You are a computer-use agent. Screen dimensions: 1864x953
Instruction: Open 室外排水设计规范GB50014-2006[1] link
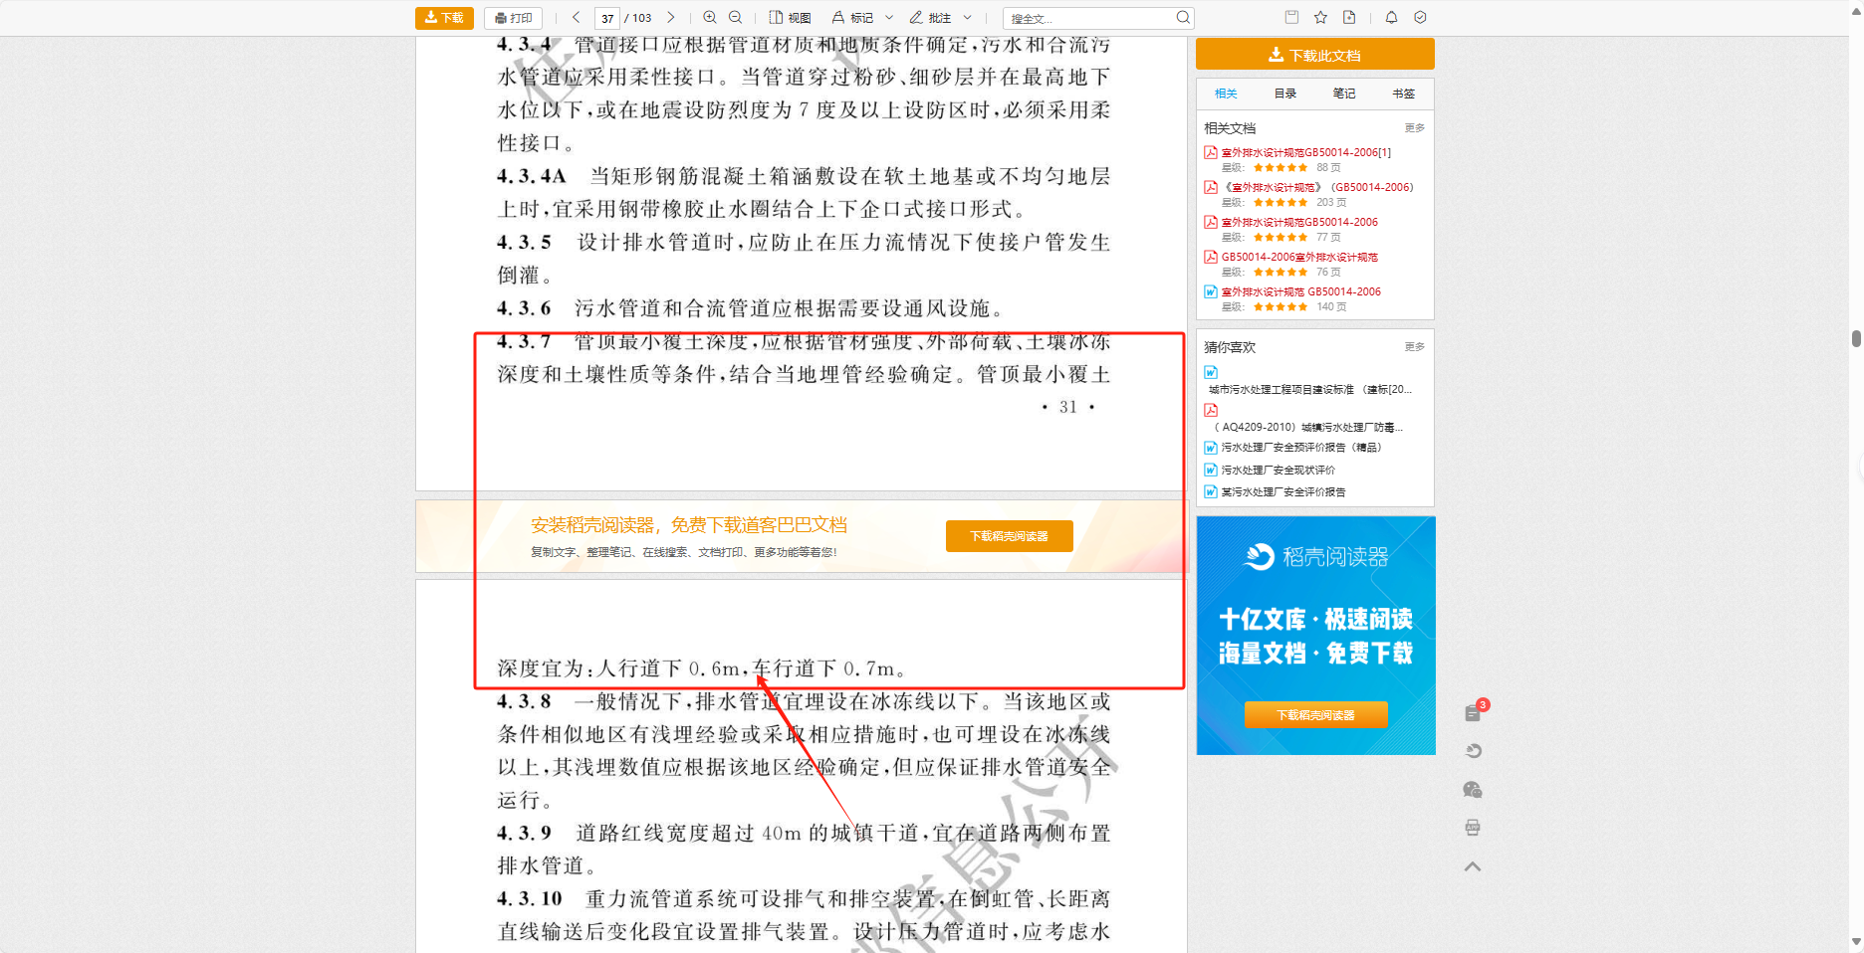click(x=1306, y=152)
